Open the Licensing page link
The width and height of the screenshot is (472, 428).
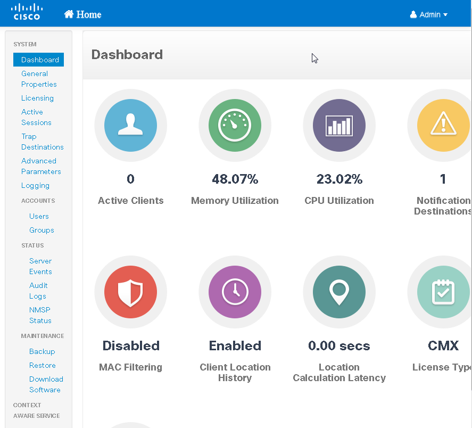tap(37, 98)
